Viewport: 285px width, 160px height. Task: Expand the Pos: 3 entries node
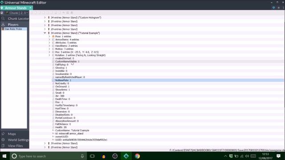(49, 52)
